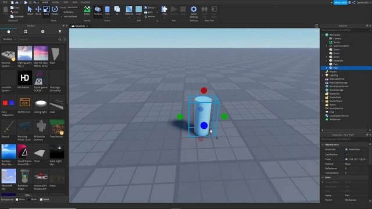
Task: Collapse the Appearance properties section
Action: click(x=323, y=145)
